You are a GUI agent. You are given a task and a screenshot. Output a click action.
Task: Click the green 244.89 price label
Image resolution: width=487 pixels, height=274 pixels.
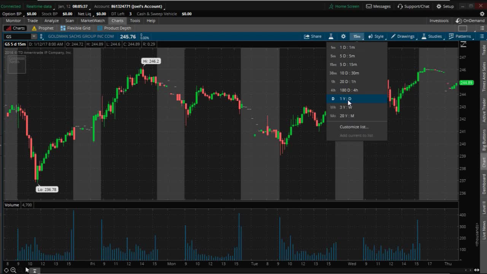(466, 83)
